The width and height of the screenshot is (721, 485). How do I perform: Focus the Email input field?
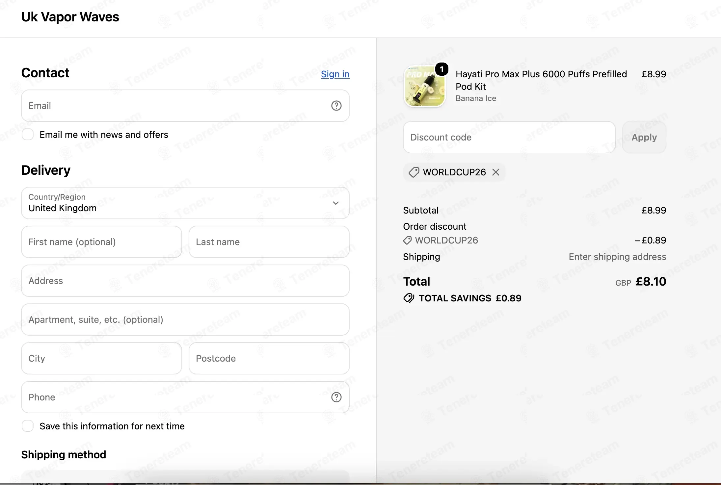tap(185, 106)
